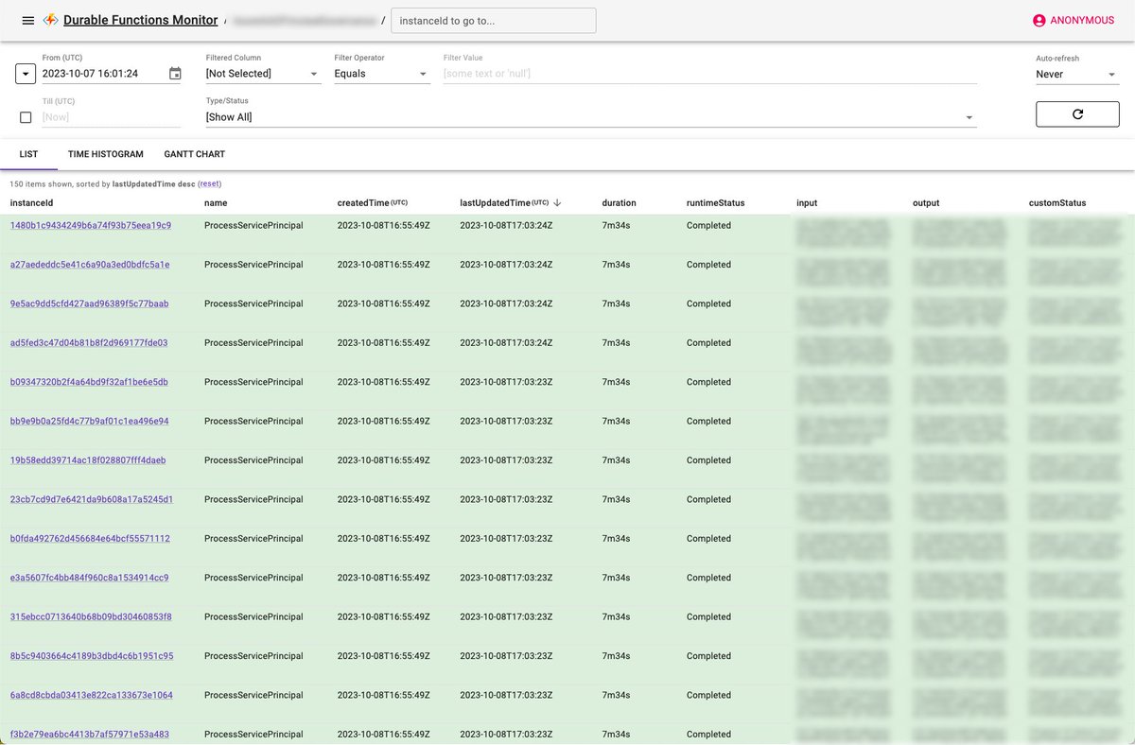Open instance e3a5607fc4bb484f960c8a1534914cc9
Image resolution: width=1135 pixels, height=745 pixels.
click(90, 578)
